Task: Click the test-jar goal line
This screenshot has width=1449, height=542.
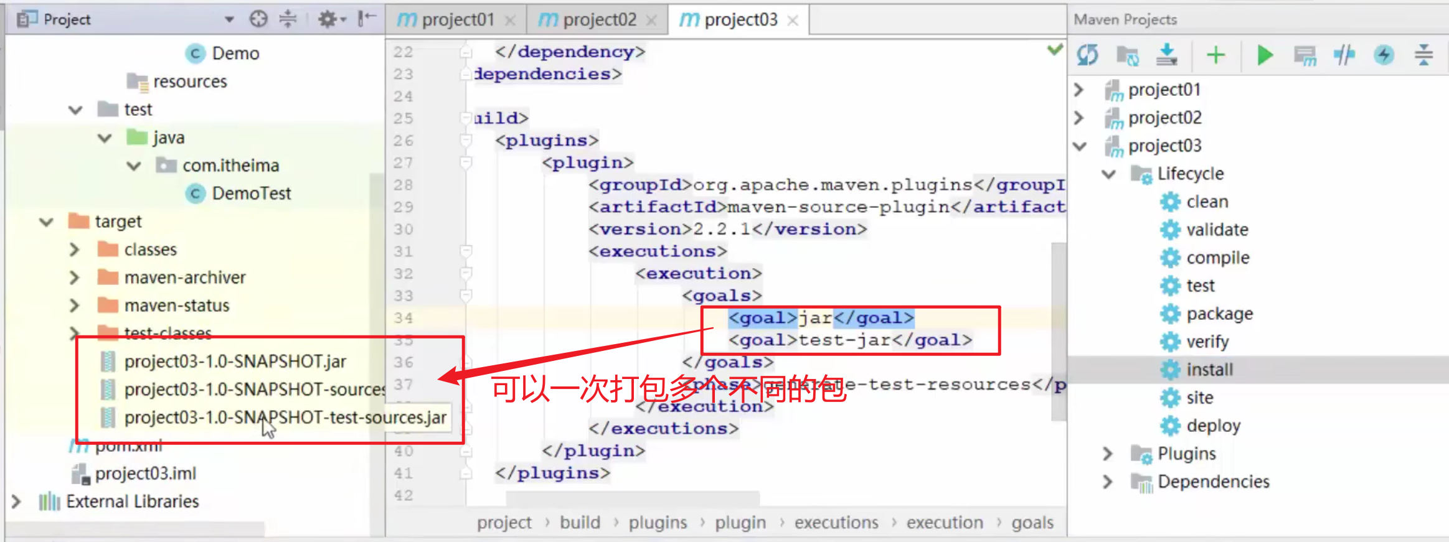Action: tap(850, 340)
